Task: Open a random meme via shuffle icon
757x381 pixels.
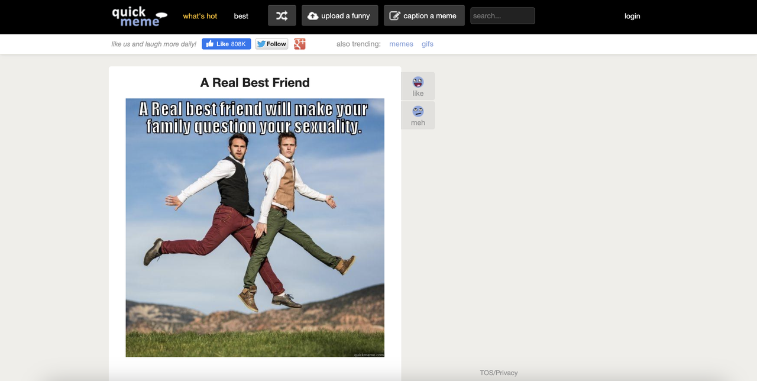Action: pos(282,16)
